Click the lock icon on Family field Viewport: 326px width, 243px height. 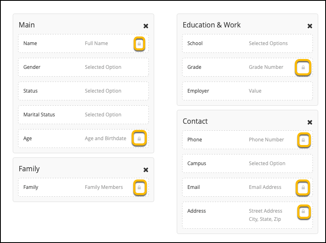point(139,187)
